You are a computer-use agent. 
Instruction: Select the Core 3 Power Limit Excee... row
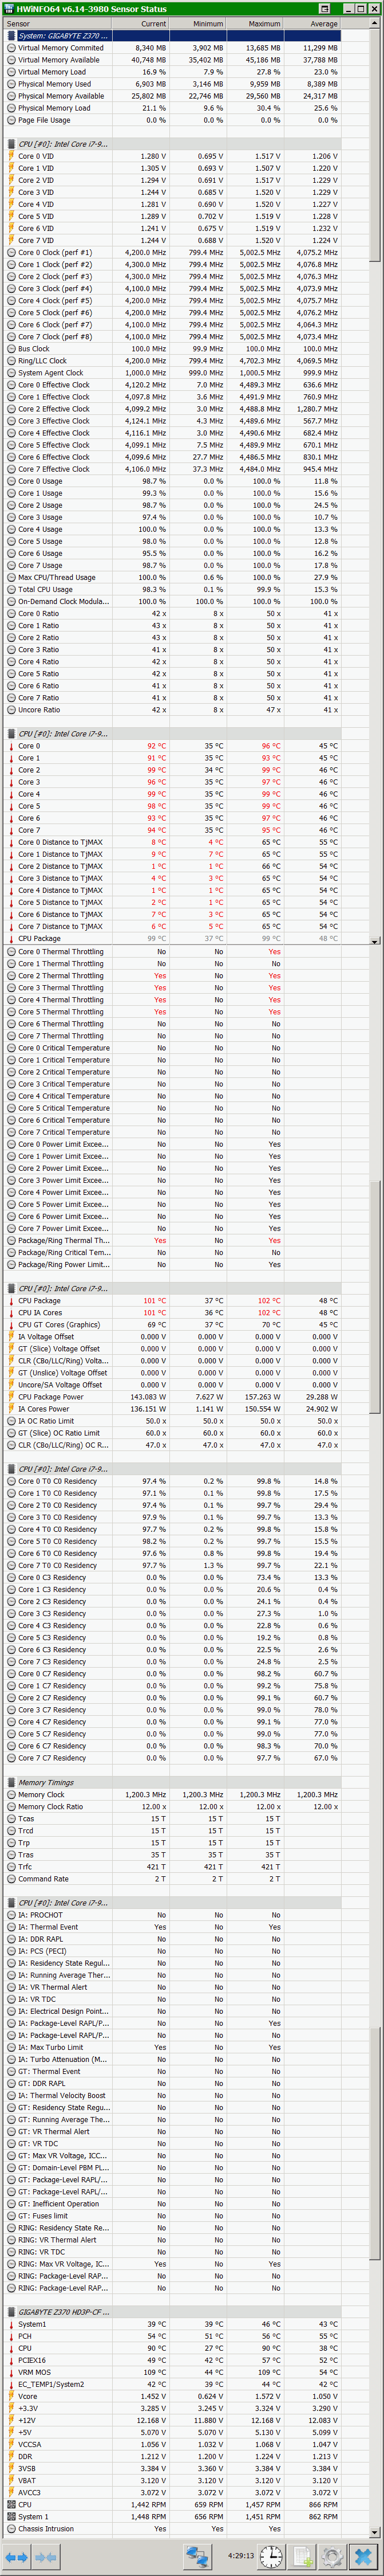pos(172,1180)
